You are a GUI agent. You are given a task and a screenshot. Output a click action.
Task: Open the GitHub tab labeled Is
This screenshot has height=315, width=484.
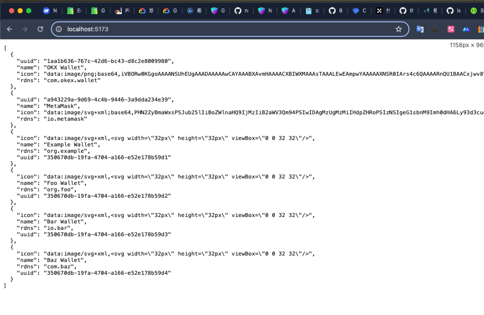454,11
